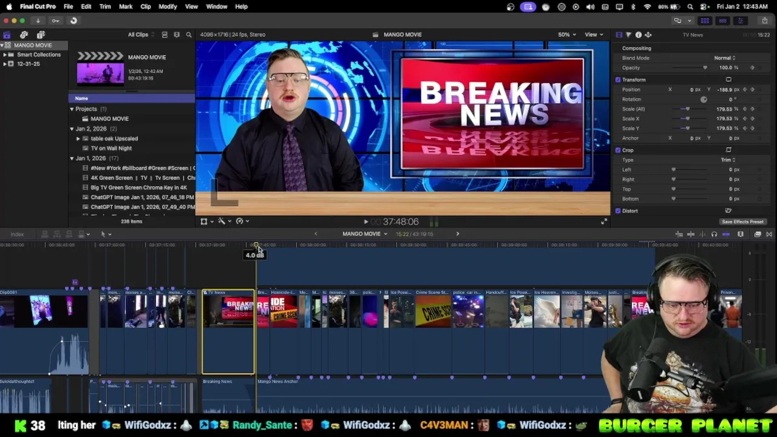
Task: Toggle the Inspector panel visibility button
Action: [740, 21]
